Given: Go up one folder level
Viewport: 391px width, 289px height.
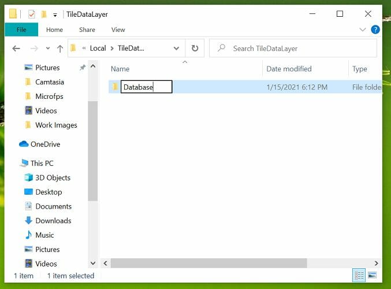Looking at the screenshot, I should [60, 48].
